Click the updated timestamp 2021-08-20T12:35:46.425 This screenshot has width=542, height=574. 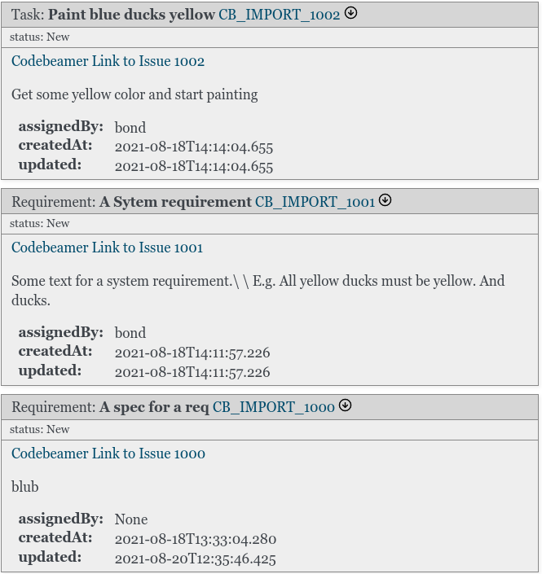pos(196,559)
